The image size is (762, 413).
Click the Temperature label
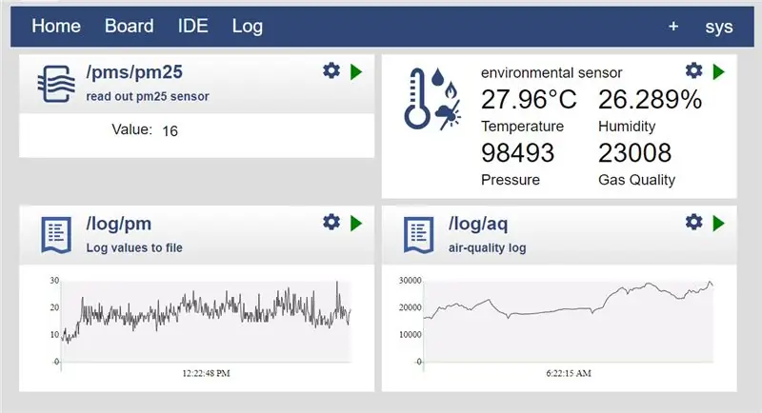coord(522,127)
